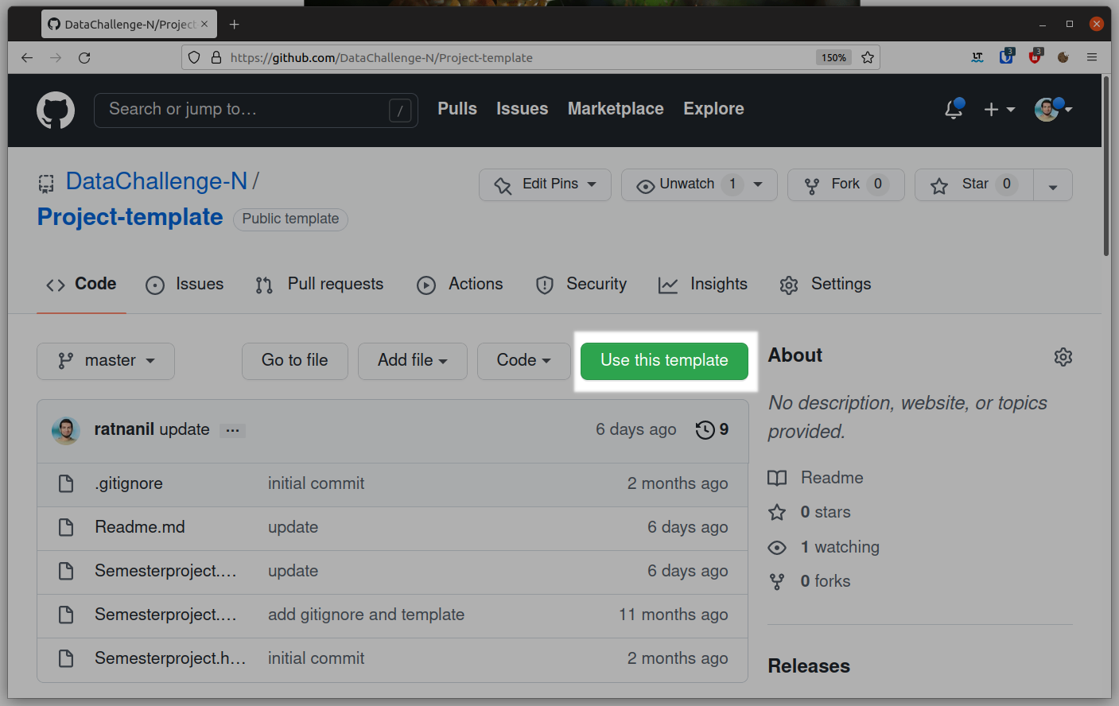
Task: Open the master branch dropdown
Action: pyautogui.click(x=105, y=361)
